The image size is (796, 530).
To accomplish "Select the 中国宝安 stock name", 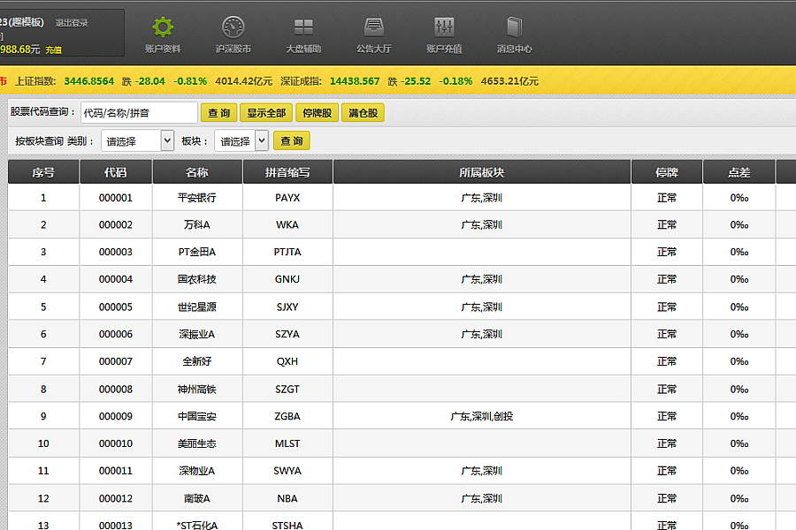I will pos(196,416).
